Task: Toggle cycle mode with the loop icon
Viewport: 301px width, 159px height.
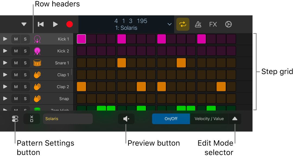Action: coord(183,24)
